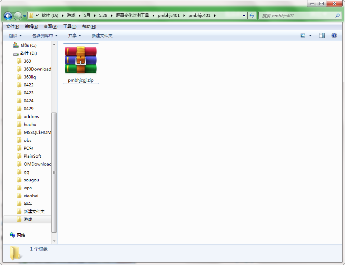Refresh the folder with the refresh button
Viewport: 345px width, 265px height.
(x=252, y=15)
